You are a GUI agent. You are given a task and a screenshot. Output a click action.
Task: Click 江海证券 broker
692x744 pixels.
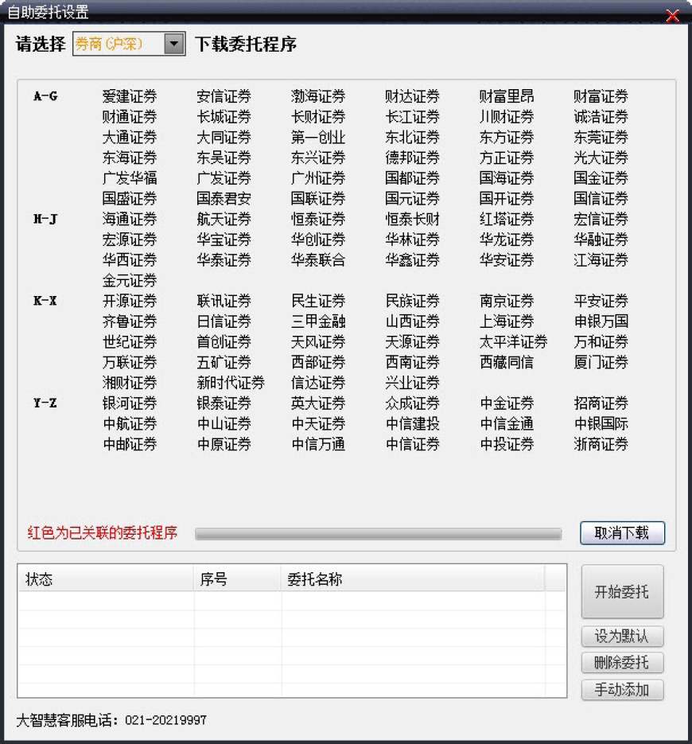[x=601, y=260]
